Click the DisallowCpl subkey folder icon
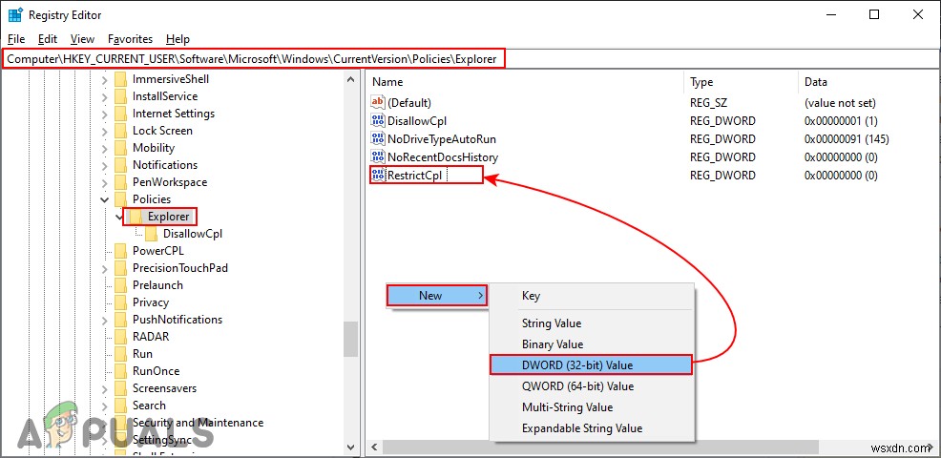 [x=151, y=234]
